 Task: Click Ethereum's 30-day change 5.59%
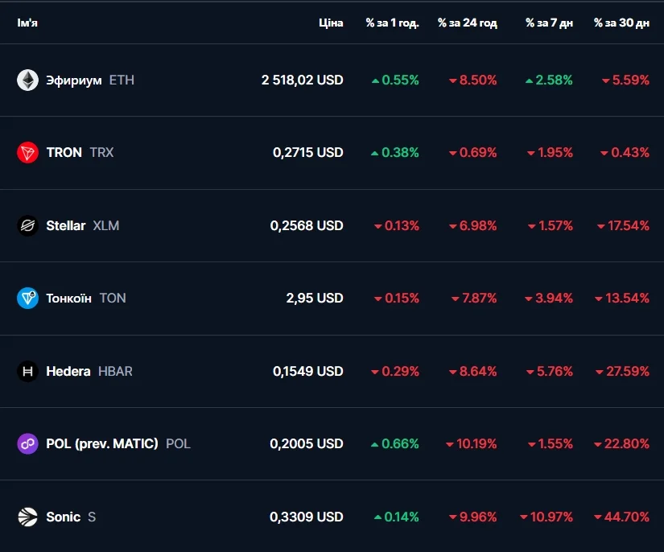626,80
